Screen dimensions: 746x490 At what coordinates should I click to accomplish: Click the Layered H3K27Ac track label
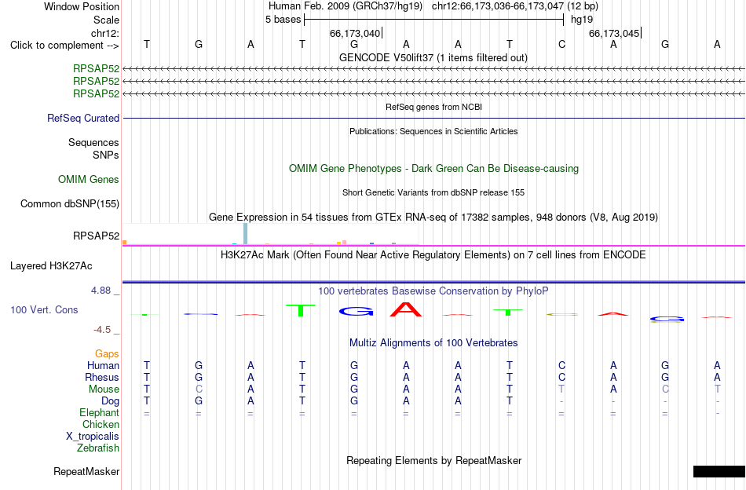point(51,266)
